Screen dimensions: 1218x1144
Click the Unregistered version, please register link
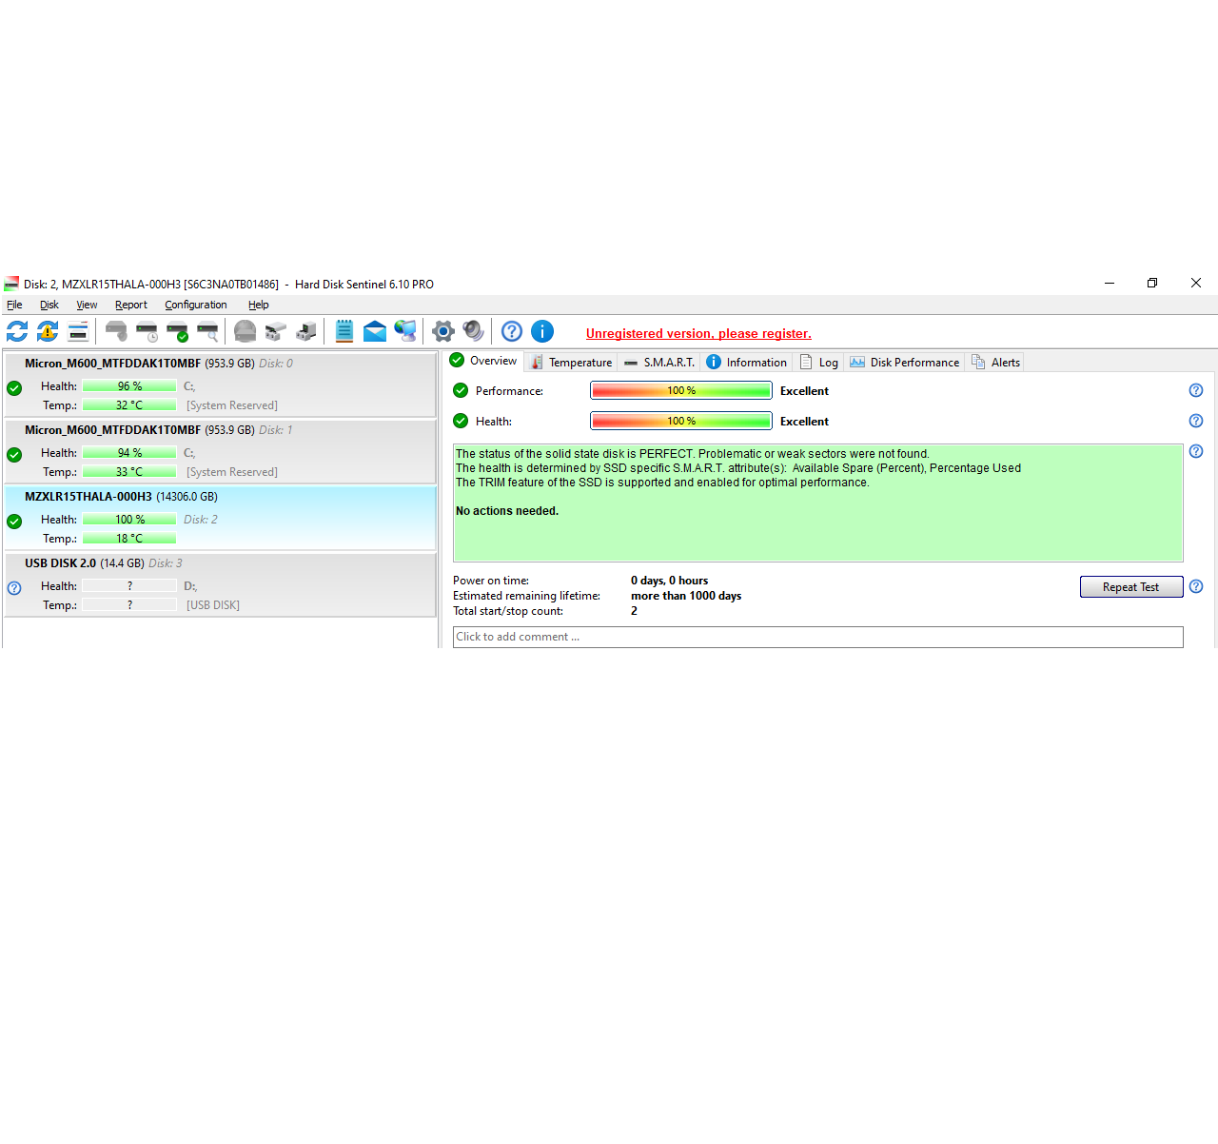coord(698,333)
